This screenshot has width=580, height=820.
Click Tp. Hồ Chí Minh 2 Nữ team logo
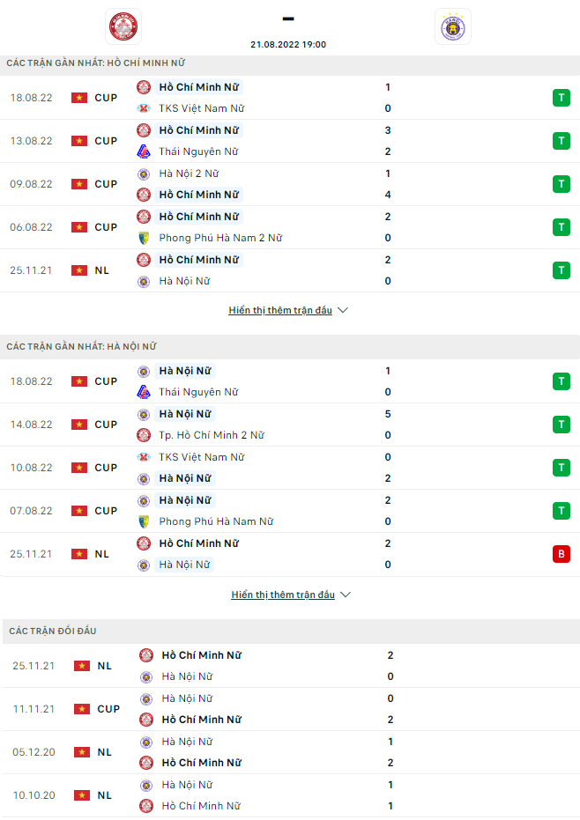144,435
